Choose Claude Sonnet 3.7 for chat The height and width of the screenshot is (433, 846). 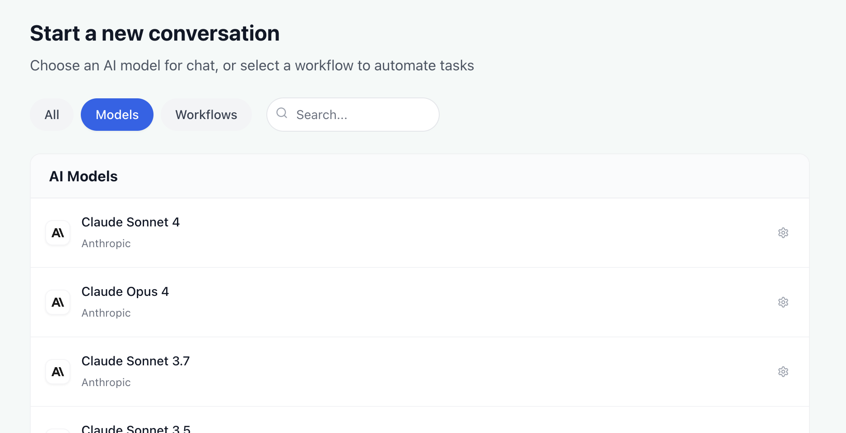[x=316, y=372]
